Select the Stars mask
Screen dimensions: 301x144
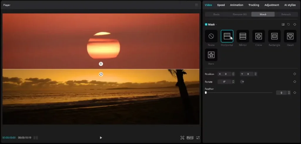(x=211, y=55)
